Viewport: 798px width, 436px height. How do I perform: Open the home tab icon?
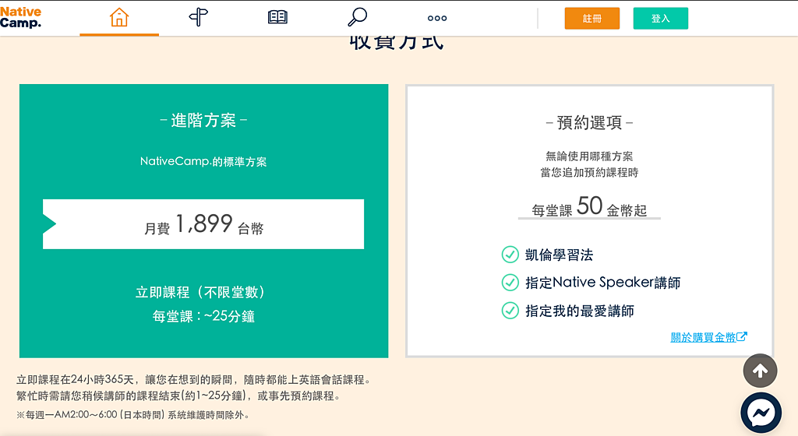click(x=119, y=17)
